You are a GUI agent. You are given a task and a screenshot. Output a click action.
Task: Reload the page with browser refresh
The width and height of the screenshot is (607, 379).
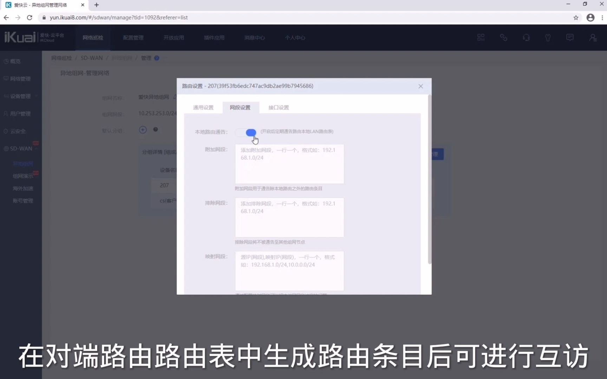coord(30,18)
